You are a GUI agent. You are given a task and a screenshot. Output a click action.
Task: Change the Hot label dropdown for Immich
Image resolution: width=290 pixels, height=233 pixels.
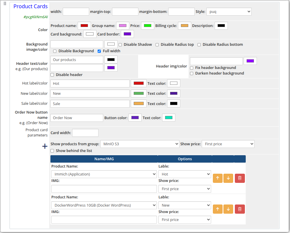[184, 174]
